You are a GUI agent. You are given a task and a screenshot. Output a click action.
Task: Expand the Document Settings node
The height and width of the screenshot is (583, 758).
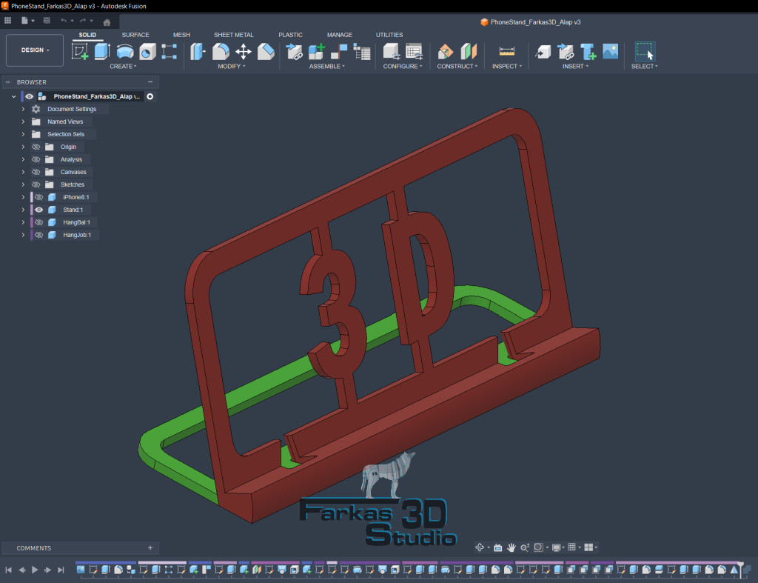(x=23, y=109)
